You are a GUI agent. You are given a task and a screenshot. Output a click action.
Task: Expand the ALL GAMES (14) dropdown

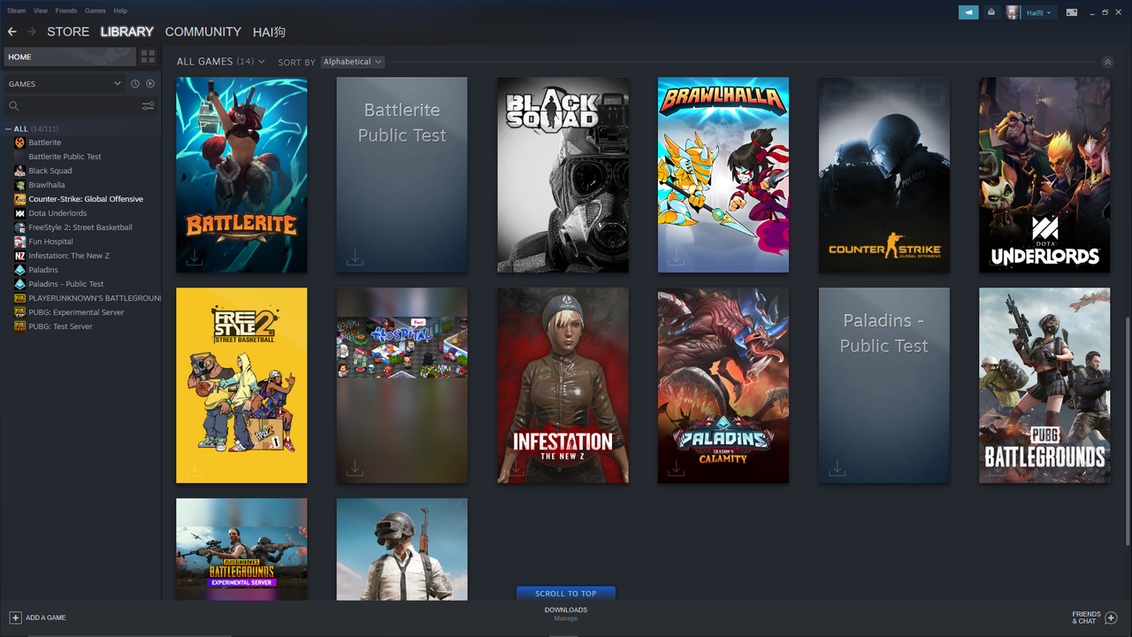pos(221,62)
